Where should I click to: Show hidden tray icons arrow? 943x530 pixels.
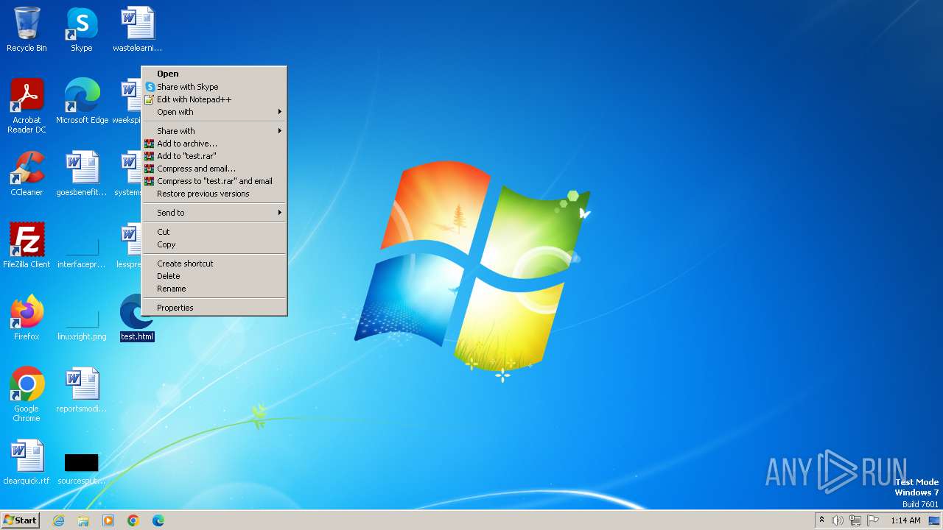pyautogui.click(x=821, y=520)
